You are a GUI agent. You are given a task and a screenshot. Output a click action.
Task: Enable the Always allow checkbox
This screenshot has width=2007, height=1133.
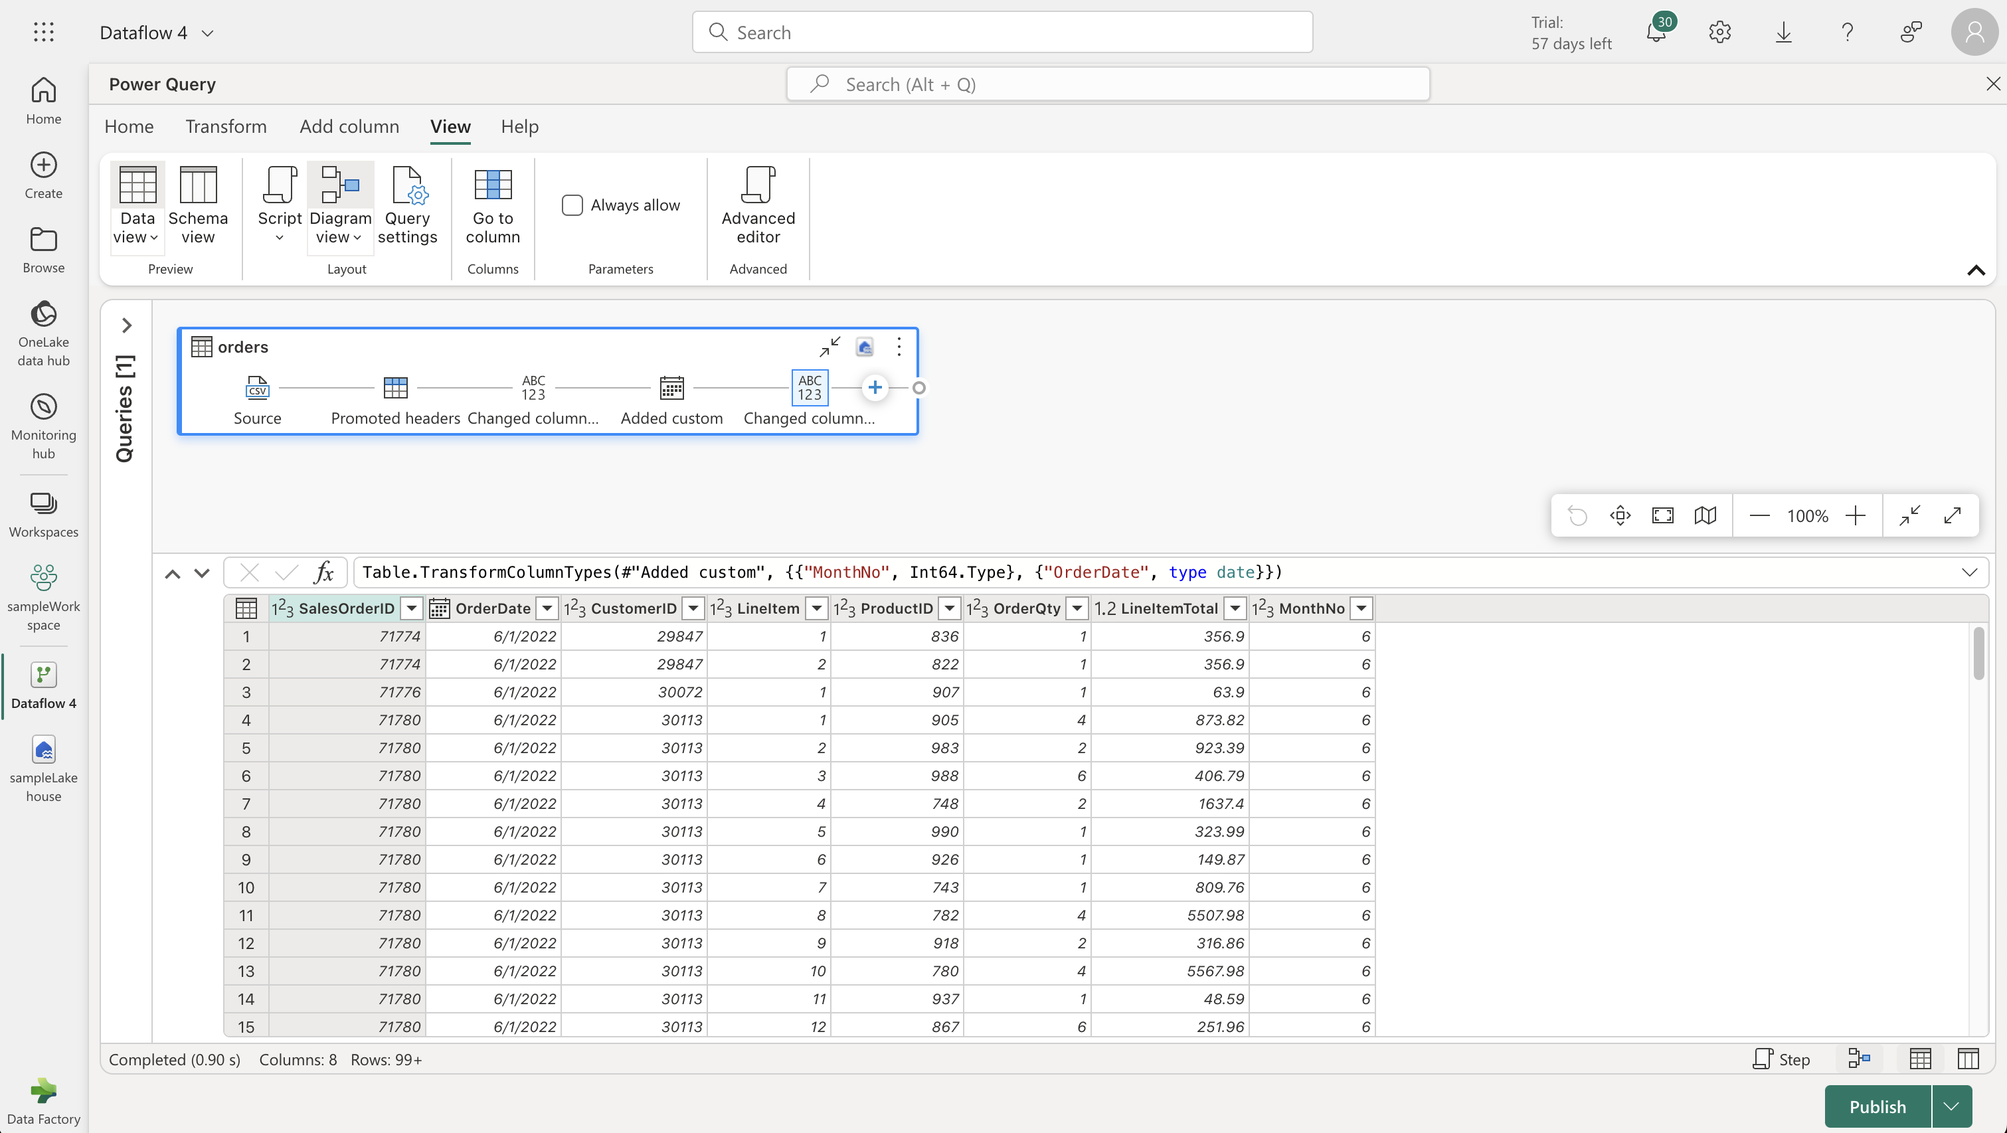coord(572,205)
